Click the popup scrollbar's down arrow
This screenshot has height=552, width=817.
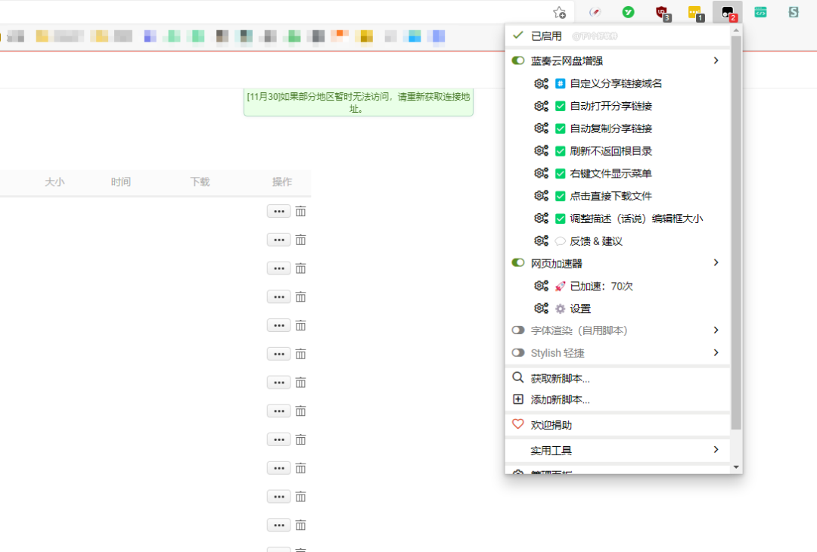[x=736, y=467]
